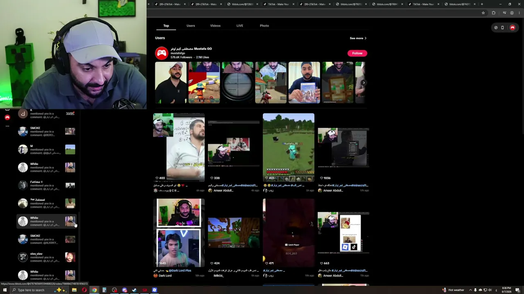Switch to Google Chrome in the taskbar
524x294 pixels.
[94, 290]
